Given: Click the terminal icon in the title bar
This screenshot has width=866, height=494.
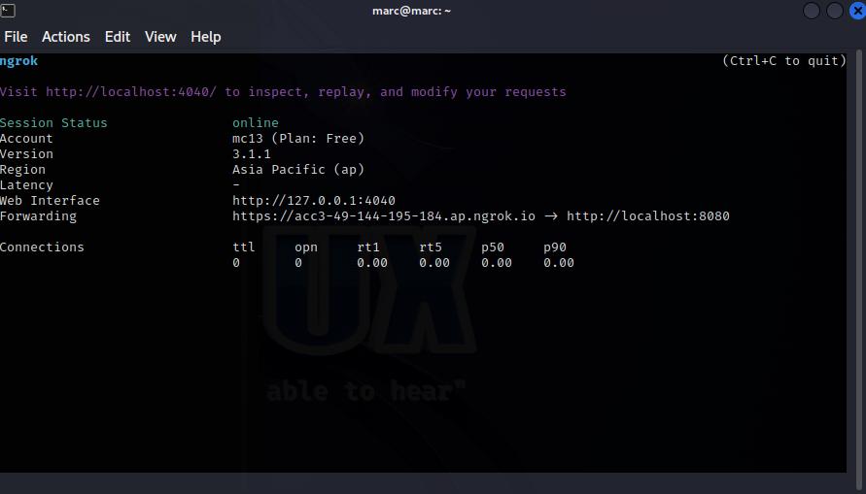Looking at the screenshot, I should (8, 11).
